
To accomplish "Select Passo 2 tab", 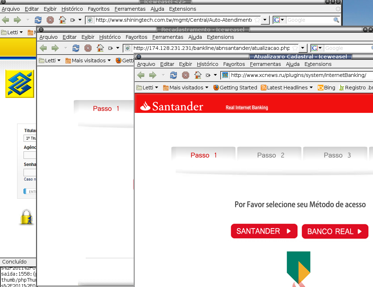I will 269,155.
